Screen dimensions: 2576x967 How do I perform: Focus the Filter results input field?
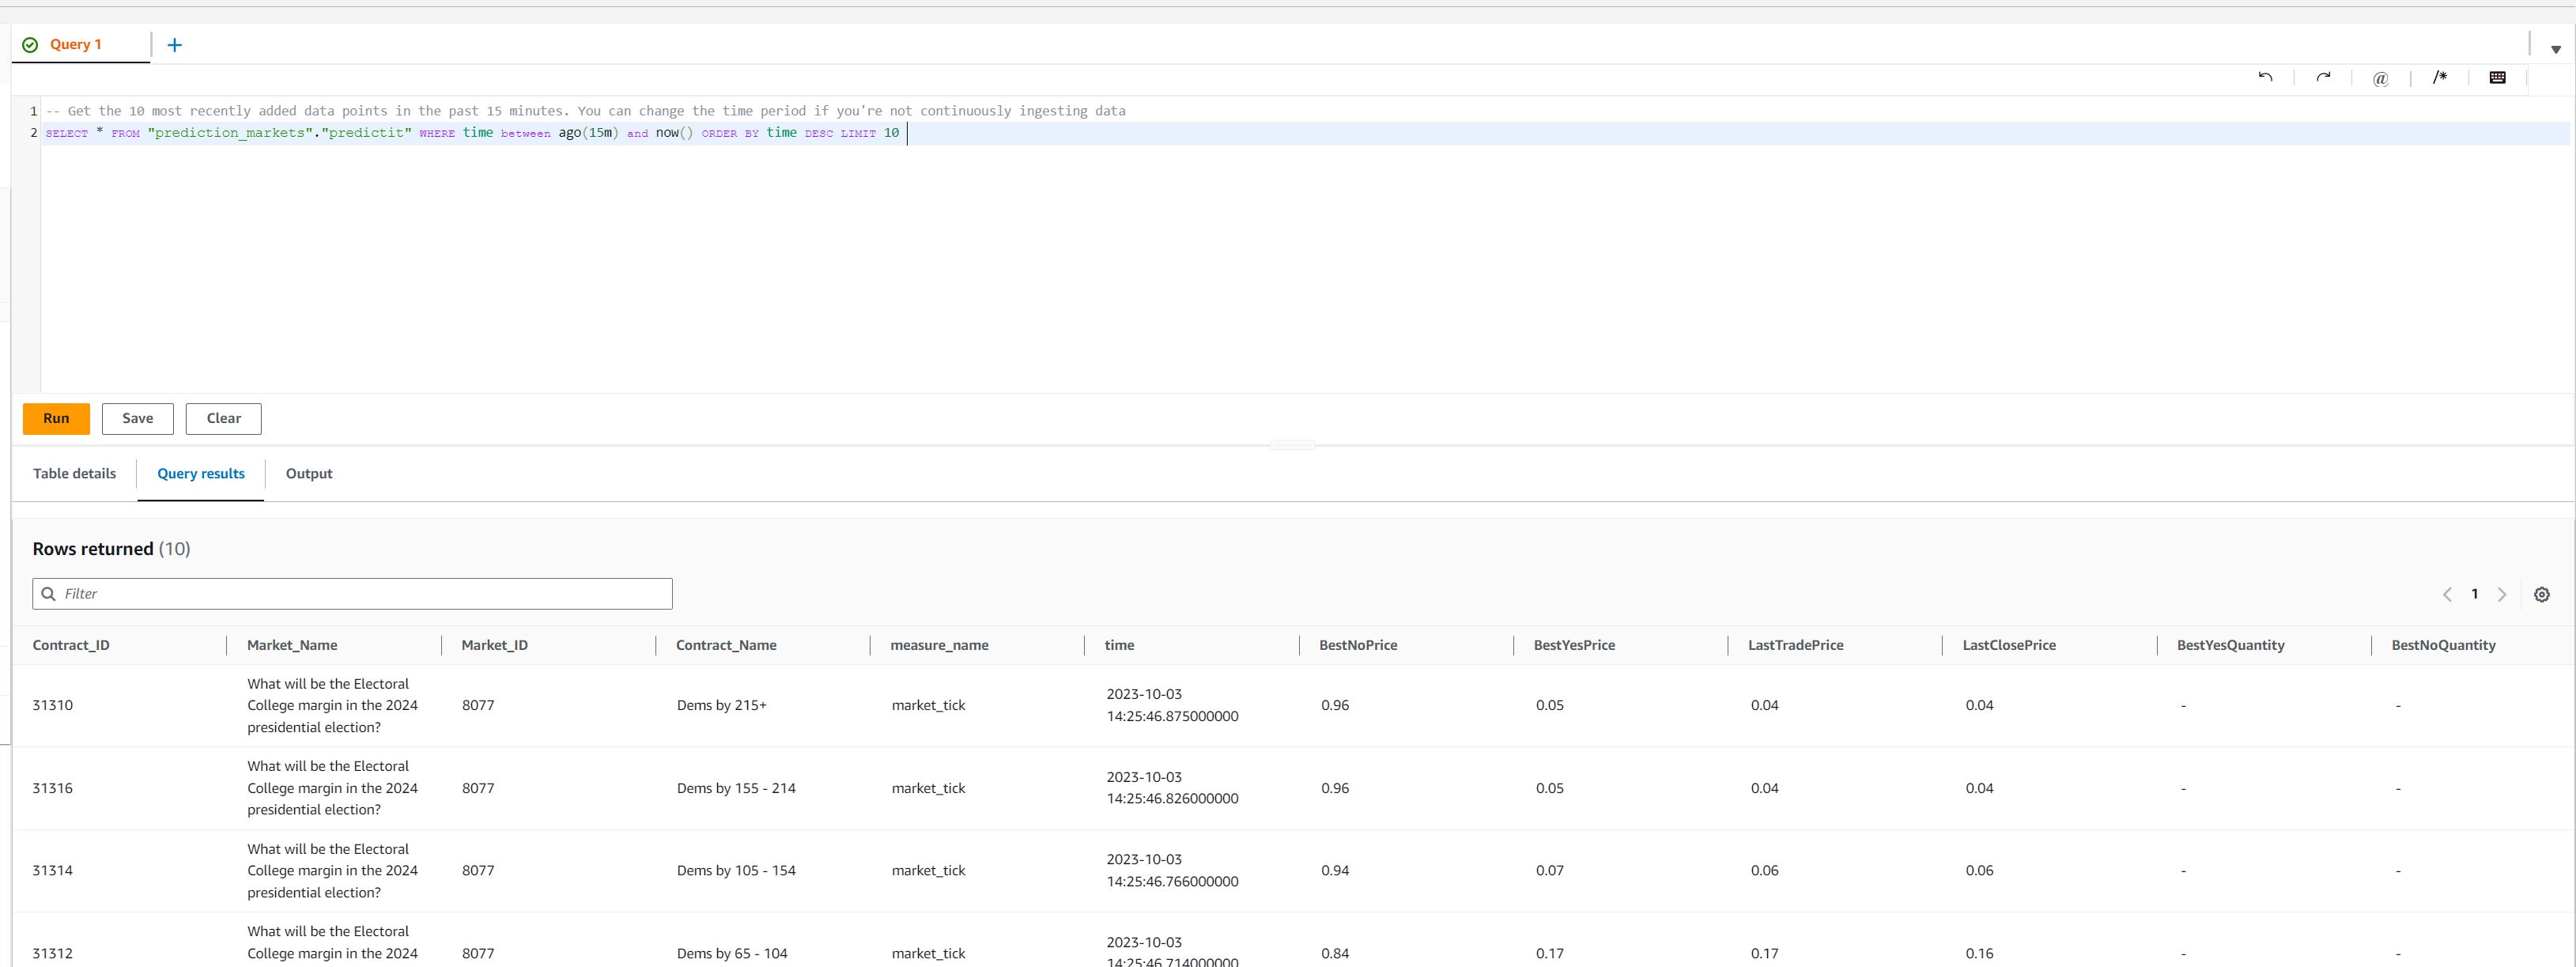[x=352, y=594]
